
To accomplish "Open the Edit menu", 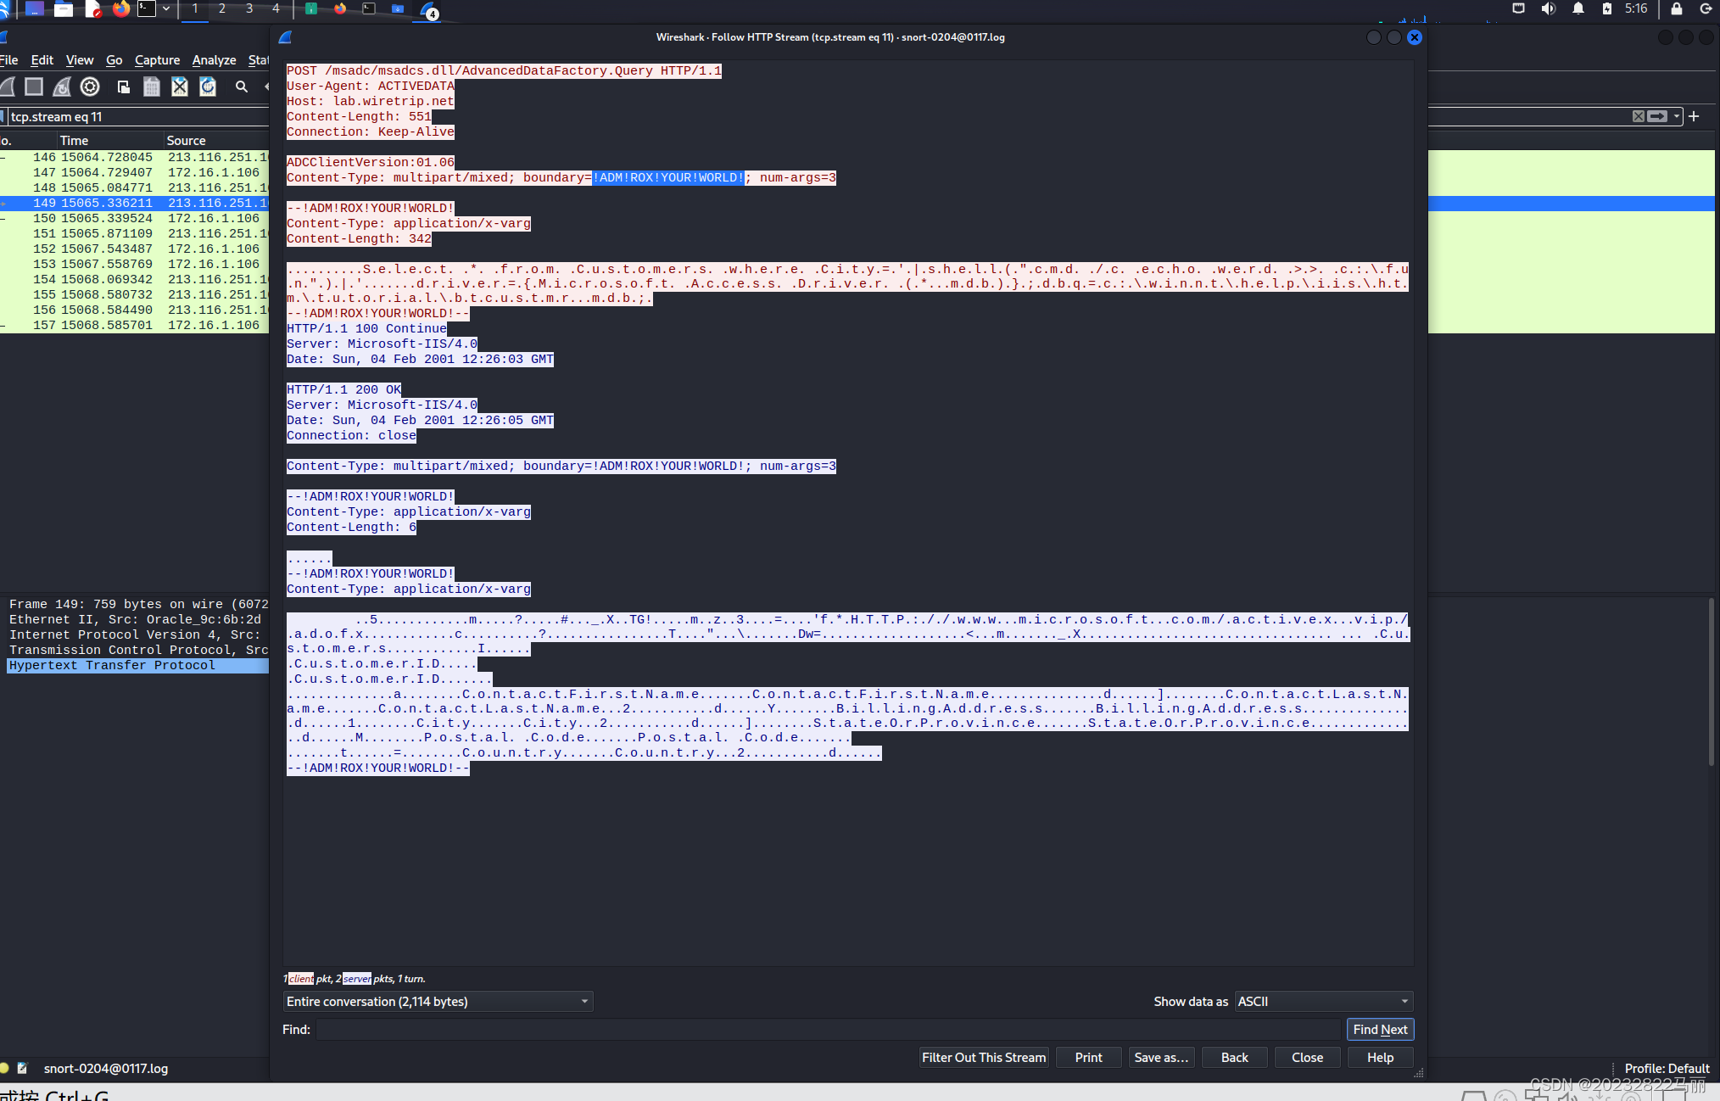I will click(42, 60).
